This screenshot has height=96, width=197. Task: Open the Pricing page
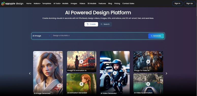[117, 4]
